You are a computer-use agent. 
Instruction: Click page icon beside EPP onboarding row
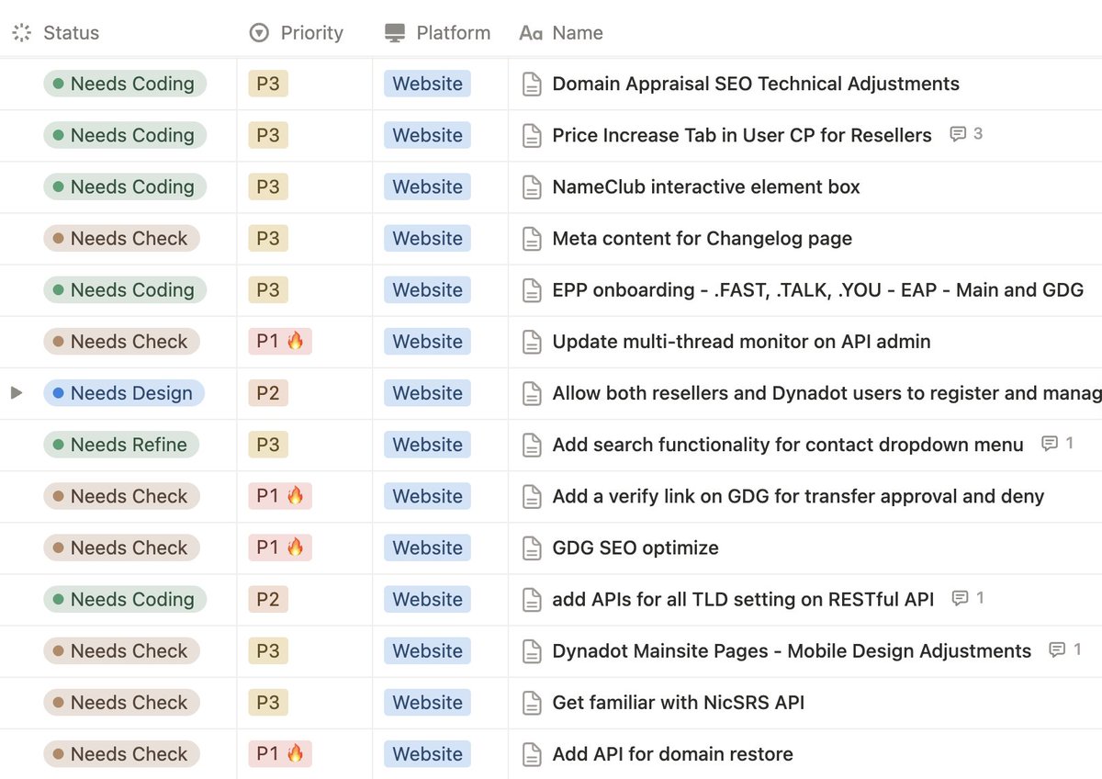point(532,290)
